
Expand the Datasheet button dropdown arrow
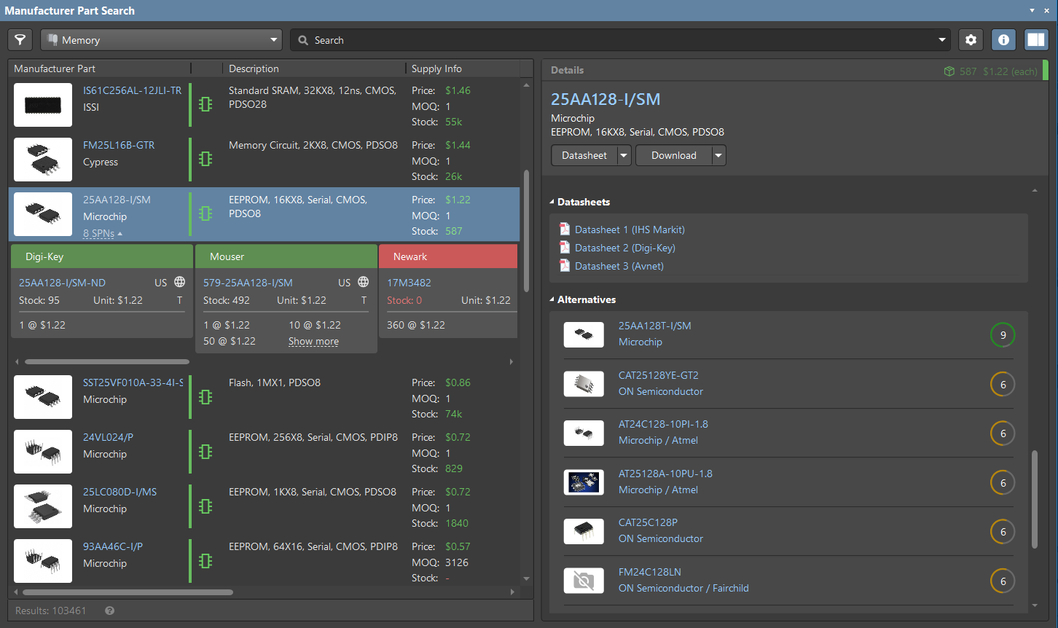click(624, 155)
